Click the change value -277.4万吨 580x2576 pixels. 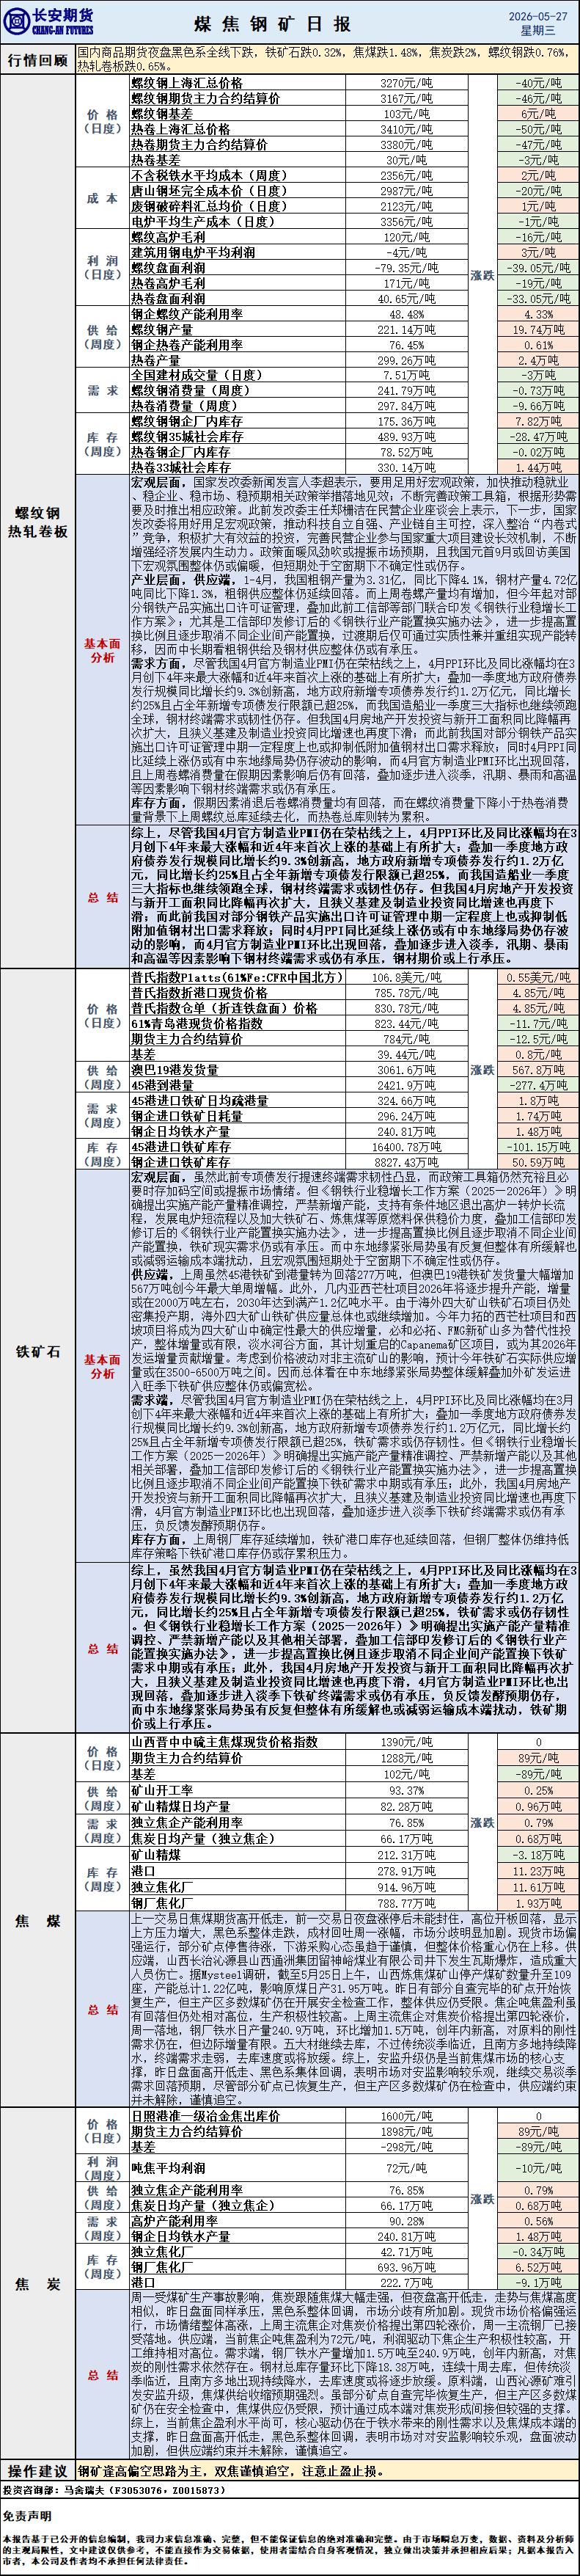click(538, 1086)
